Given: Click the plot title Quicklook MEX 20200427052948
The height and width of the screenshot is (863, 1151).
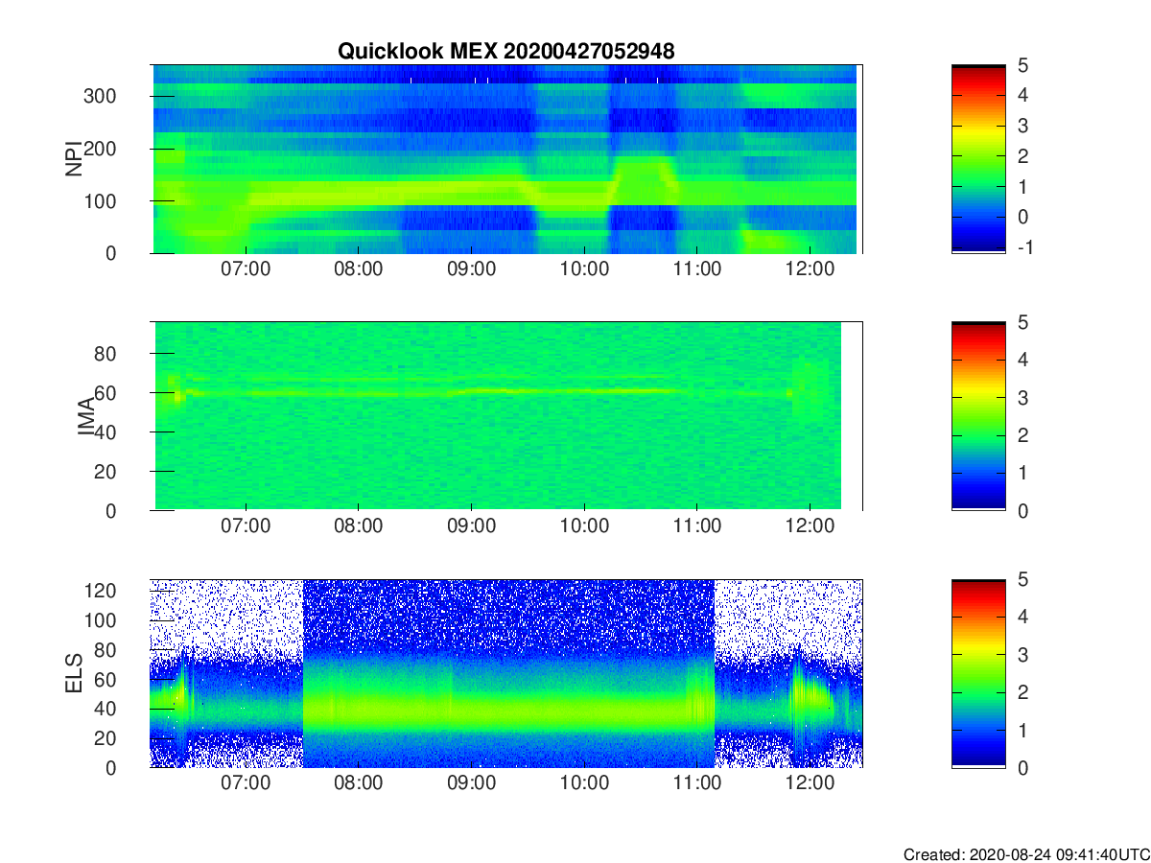Looking at the screenshot, I should [x=505, y=52].
